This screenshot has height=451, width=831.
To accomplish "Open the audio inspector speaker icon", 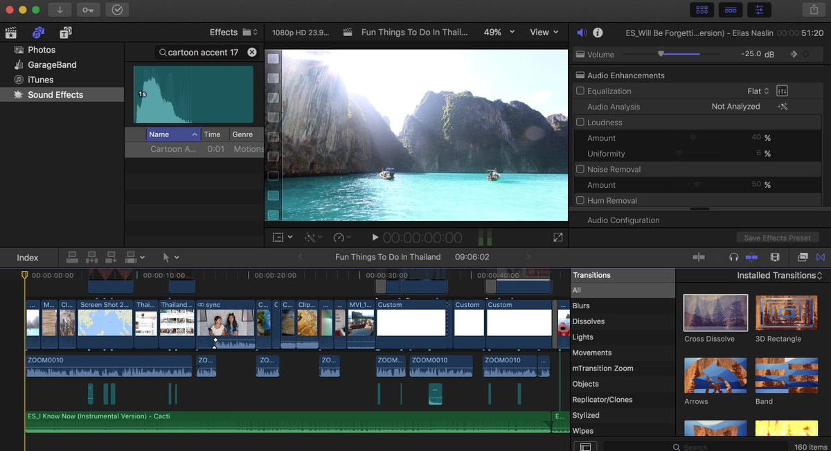I will (x=582, y=33).
